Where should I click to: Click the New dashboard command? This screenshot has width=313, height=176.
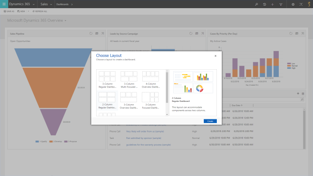click(21, 11)
